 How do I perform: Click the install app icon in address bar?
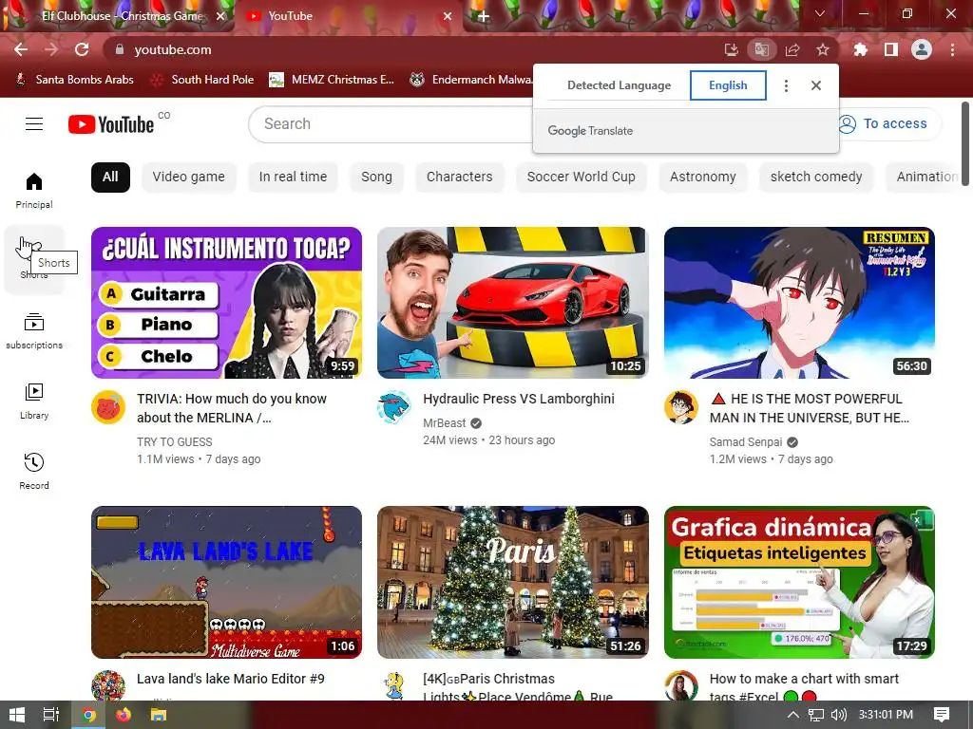pyautogui.click(x=732, y=49)
